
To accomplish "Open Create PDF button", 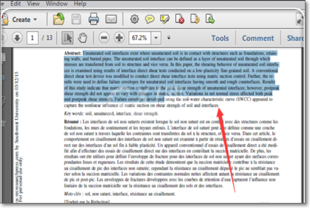I will tap(19, 19).
